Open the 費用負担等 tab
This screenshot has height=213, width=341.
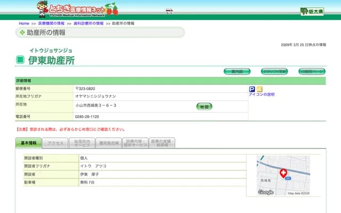[109, 143]
